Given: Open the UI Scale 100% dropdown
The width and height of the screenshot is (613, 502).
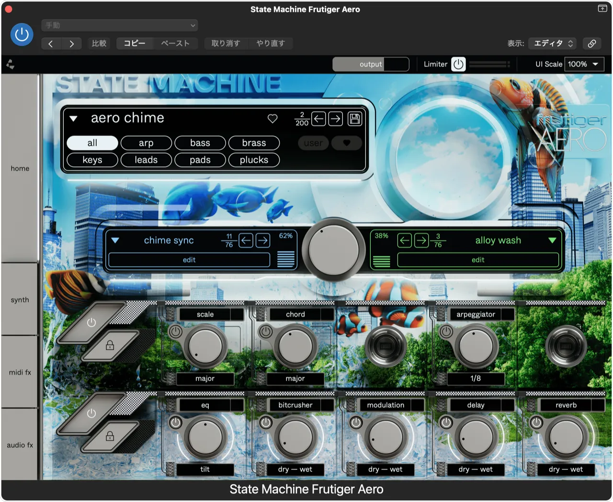Looking at the screenshot, I should pos(584,64).
